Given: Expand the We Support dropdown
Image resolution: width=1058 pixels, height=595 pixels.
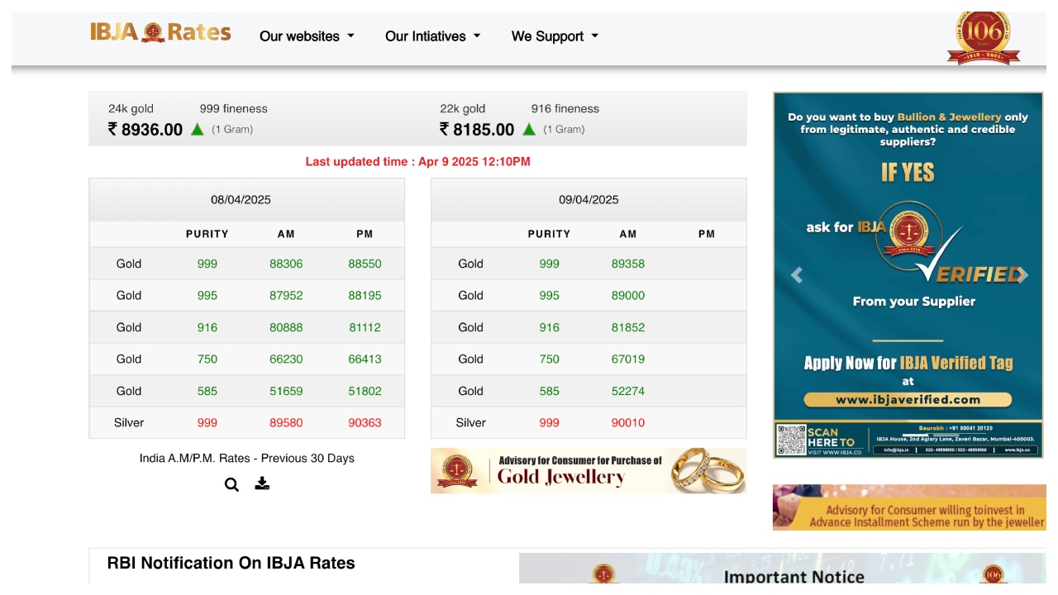Looking at the screenshot, I should click(555, 36).
